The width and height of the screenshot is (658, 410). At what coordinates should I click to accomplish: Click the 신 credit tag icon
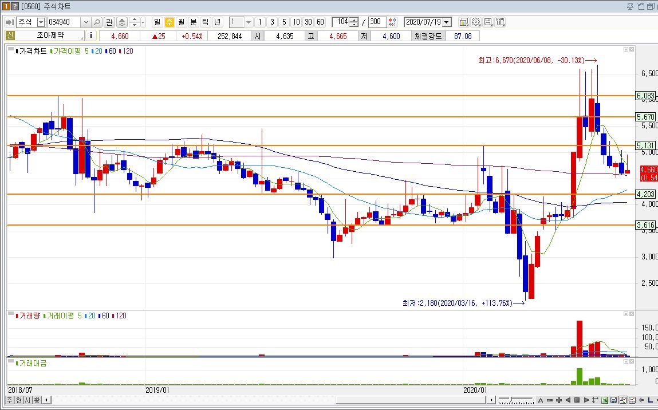coord(10,36)
